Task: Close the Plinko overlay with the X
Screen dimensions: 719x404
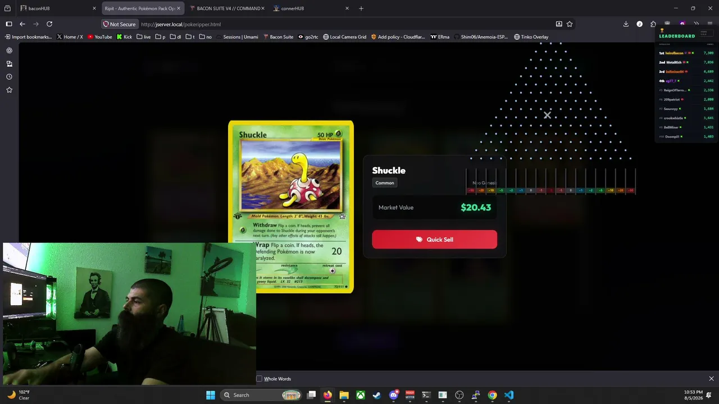Action: pyautogui.click(x=547, y=116)
